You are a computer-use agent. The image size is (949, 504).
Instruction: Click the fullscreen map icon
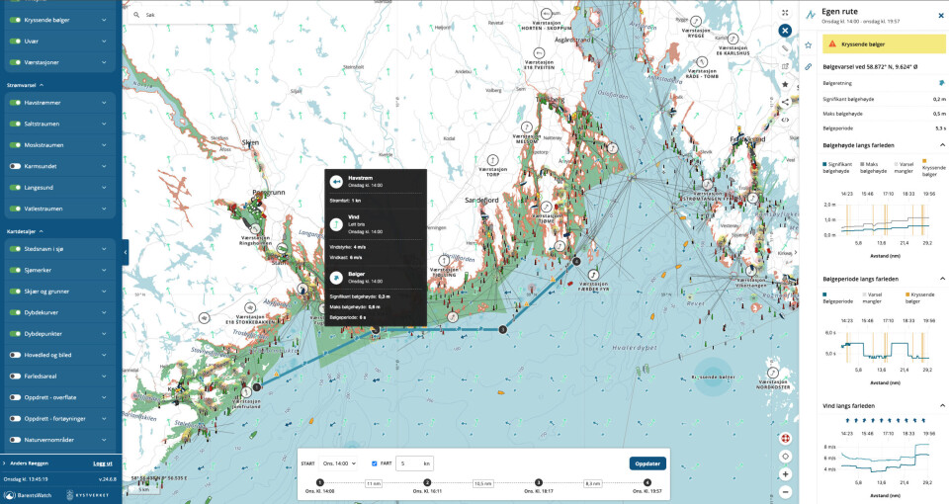tap(785, 13)
